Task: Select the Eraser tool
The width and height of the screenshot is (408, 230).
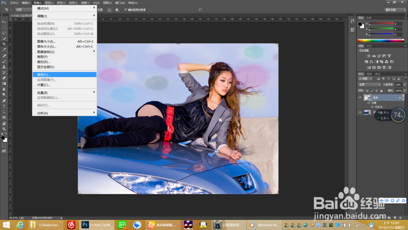Action: tap(4, 78)
